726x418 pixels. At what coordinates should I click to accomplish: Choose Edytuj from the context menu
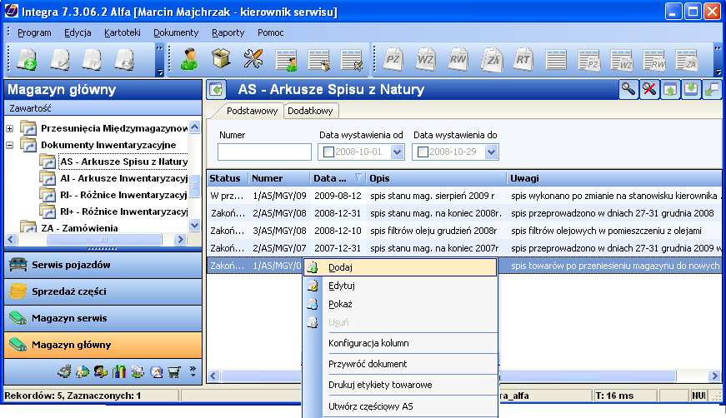(400, 286)
